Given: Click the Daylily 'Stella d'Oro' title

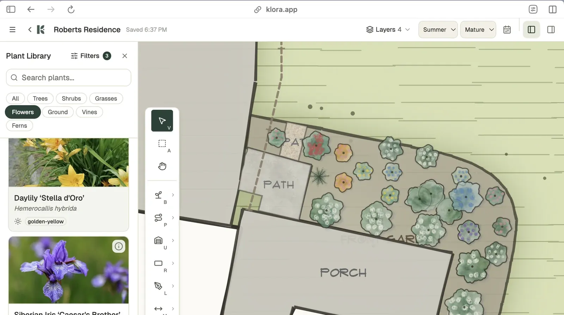Looking at the screenshot, I should (49, 198).
